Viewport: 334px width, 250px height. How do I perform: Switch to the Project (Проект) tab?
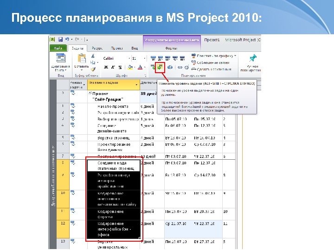click(117, 48)
